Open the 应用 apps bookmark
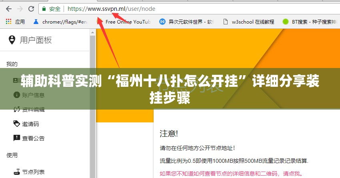 pos(15,22)
